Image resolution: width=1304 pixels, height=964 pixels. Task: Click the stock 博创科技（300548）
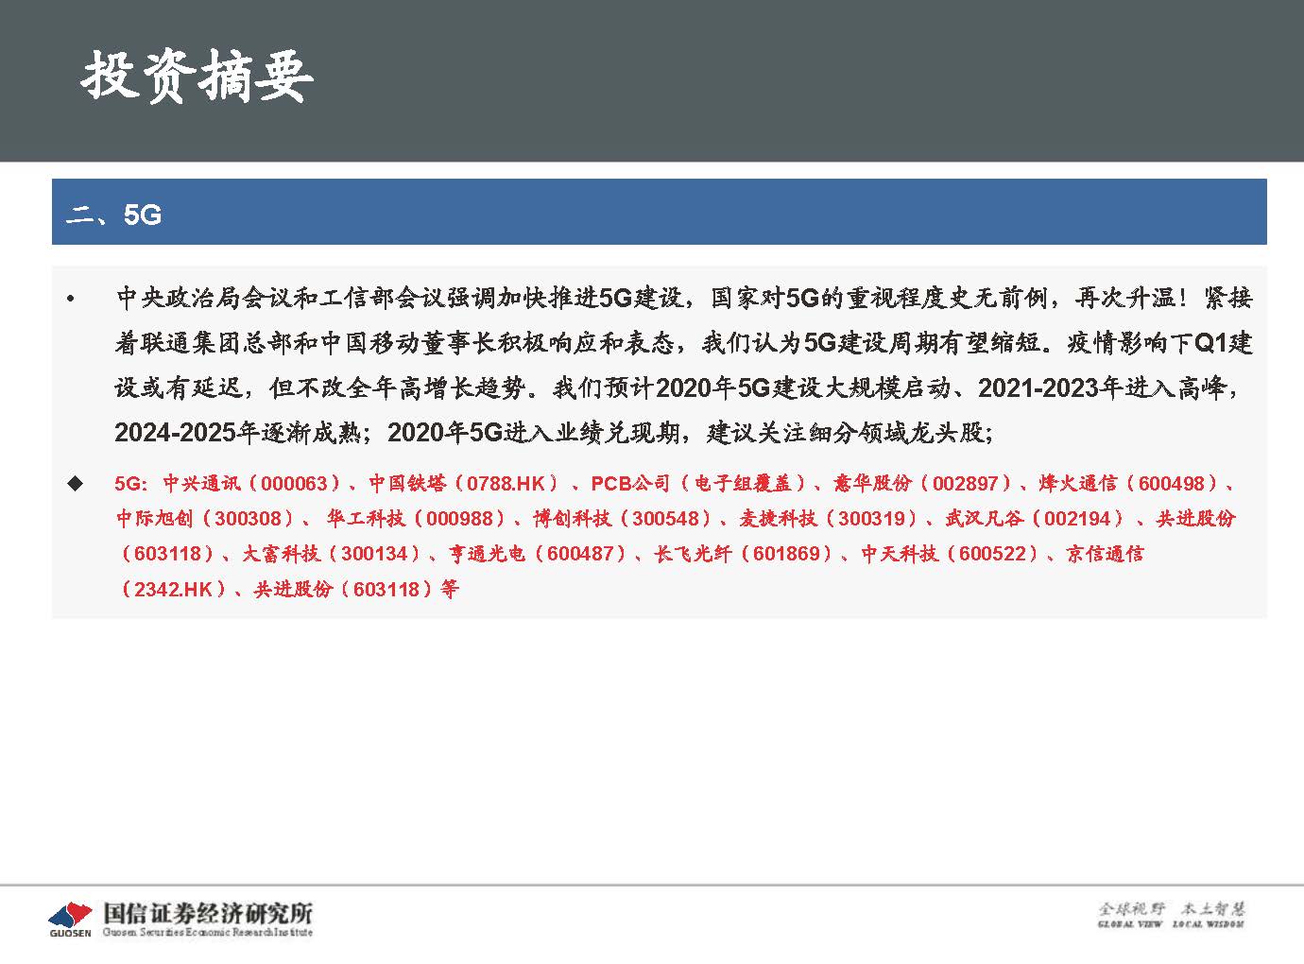click(623, 518)
